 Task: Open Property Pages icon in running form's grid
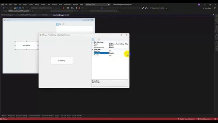(x=99, y=40)
